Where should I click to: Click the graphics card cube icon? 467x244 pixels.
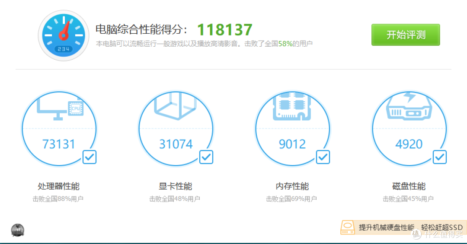pyautogui.click(x=176, y=106)
